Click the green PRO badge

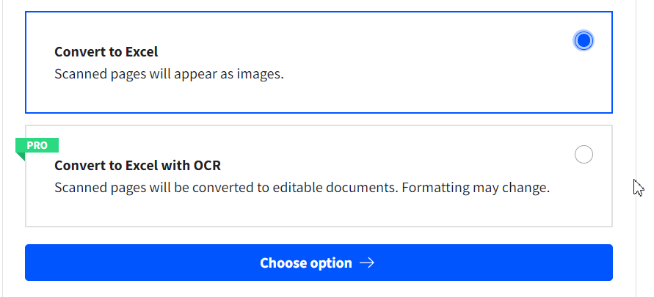tap(37, 145)
